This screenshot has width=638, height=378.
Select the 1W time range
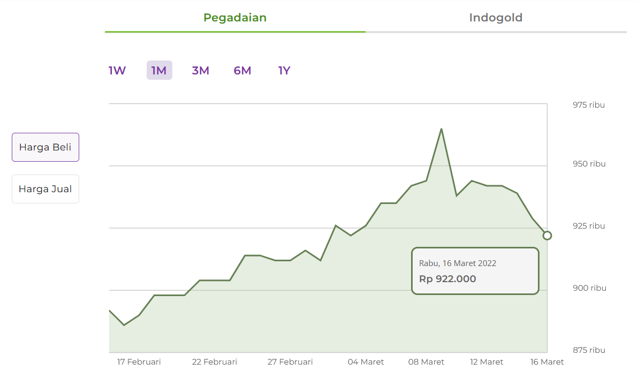click(117, 70)
